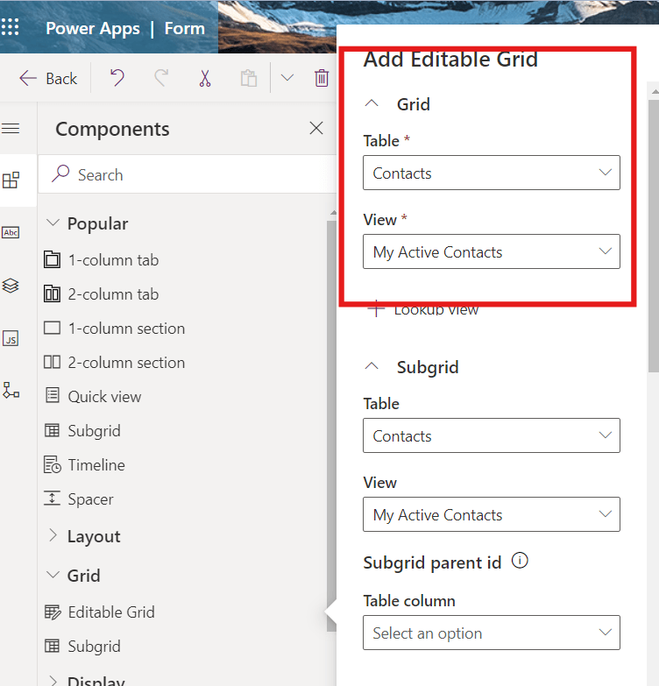Click the Undo icon in toolbar

point(117,78)
